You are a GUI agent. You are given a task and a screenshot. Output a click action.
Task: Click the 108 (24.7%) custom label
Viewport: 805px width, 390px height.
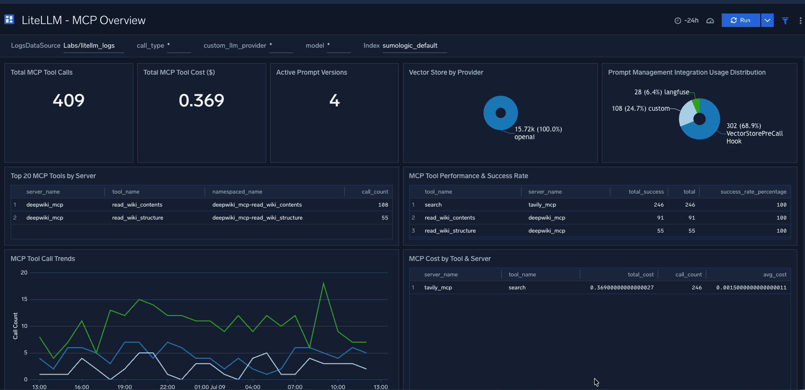[641, 108]
